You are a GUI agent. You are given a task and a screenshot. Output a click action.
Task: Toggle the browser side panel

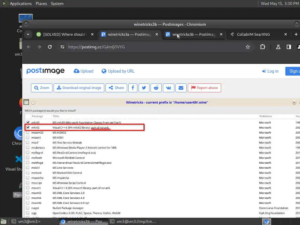pos(289,47)
